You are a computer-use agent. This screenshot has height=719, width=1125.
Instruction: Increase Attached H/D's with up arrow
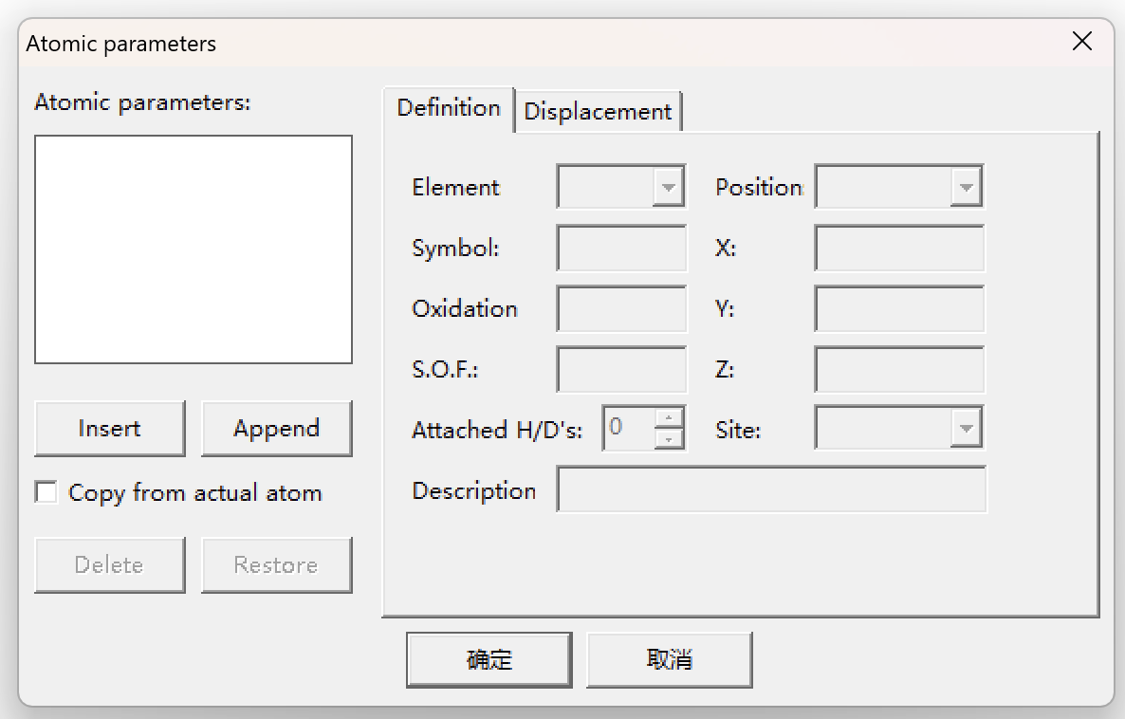pyautogui.click(x=670, y=418)
